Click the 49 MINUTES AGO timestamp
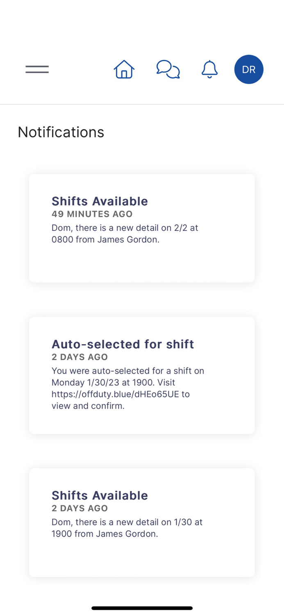This screenshot has width=284, height=616. [x=92, y=214]
